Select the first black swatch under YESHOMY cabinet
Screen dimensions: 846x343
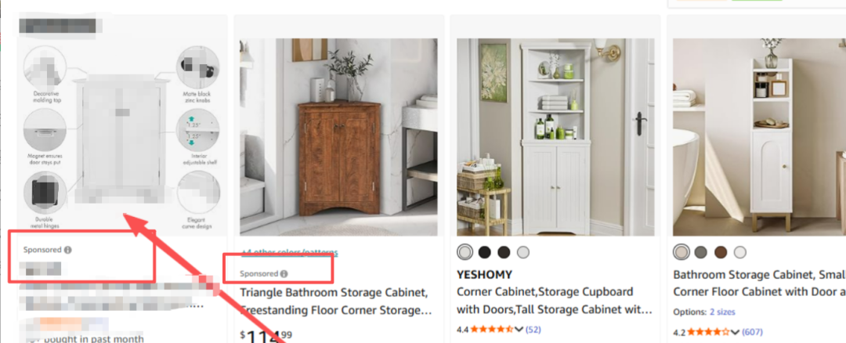pos(485,252)
